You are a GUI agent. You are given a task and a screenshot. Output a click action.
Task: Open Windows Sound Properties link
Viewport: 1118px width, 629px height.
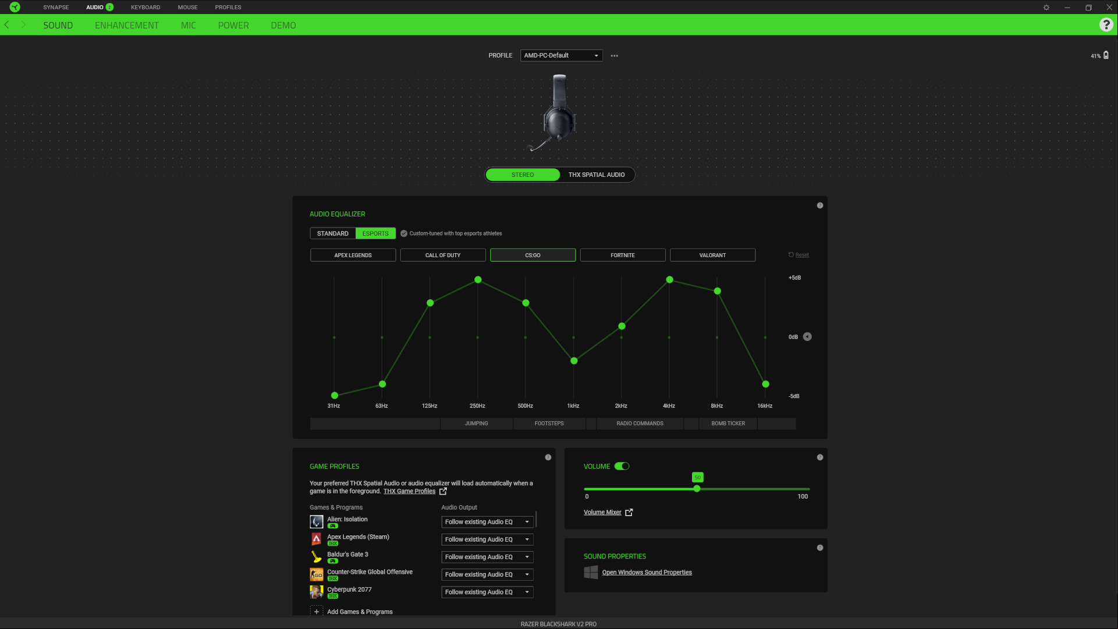[647, 572]
